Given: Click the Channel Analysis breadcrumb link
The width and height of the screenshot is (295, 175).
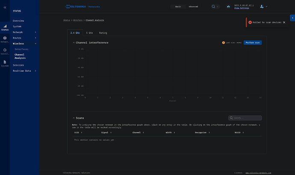Looking at the screenshot, I should [x=94, y=20].
